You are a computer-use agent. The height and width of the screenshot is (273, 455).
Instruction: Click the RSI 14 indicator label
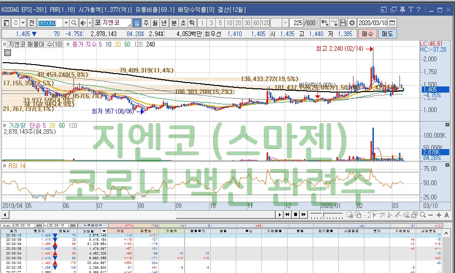click(x=17, y=166)
